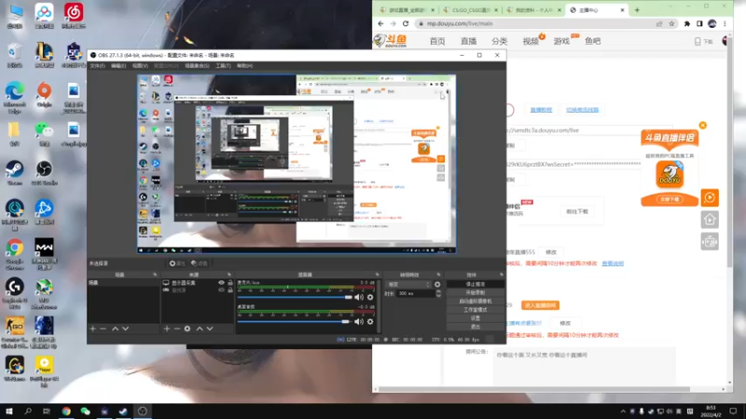Add a new source with the plus icon
The image size is (746, 419).
click(167, 329)
